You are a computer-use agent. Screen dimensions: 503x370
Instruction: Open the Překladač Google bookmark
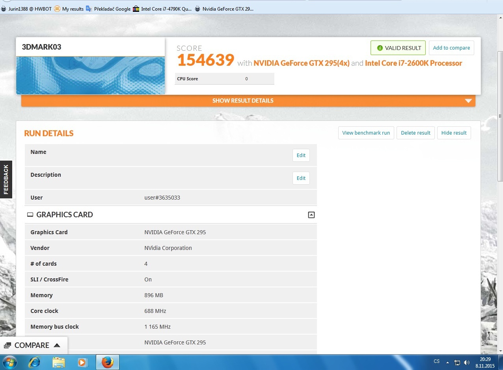[x=108, y=9]
